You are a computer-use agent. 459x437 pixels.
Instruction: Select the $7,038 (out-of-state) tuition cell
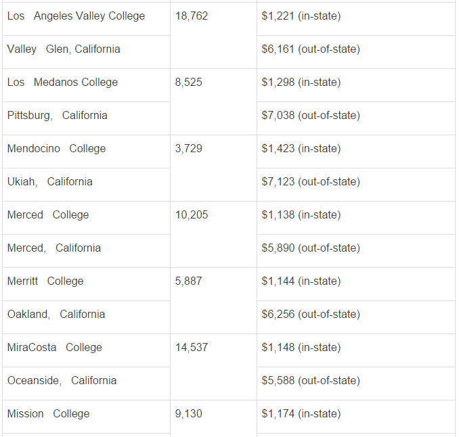point(356,118)
